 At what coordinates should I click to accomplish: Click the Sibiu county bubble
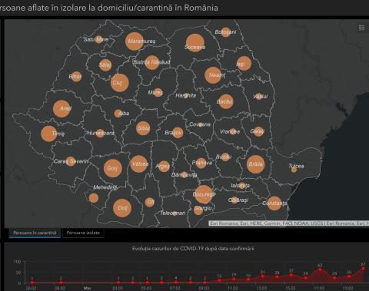[143, 128]
